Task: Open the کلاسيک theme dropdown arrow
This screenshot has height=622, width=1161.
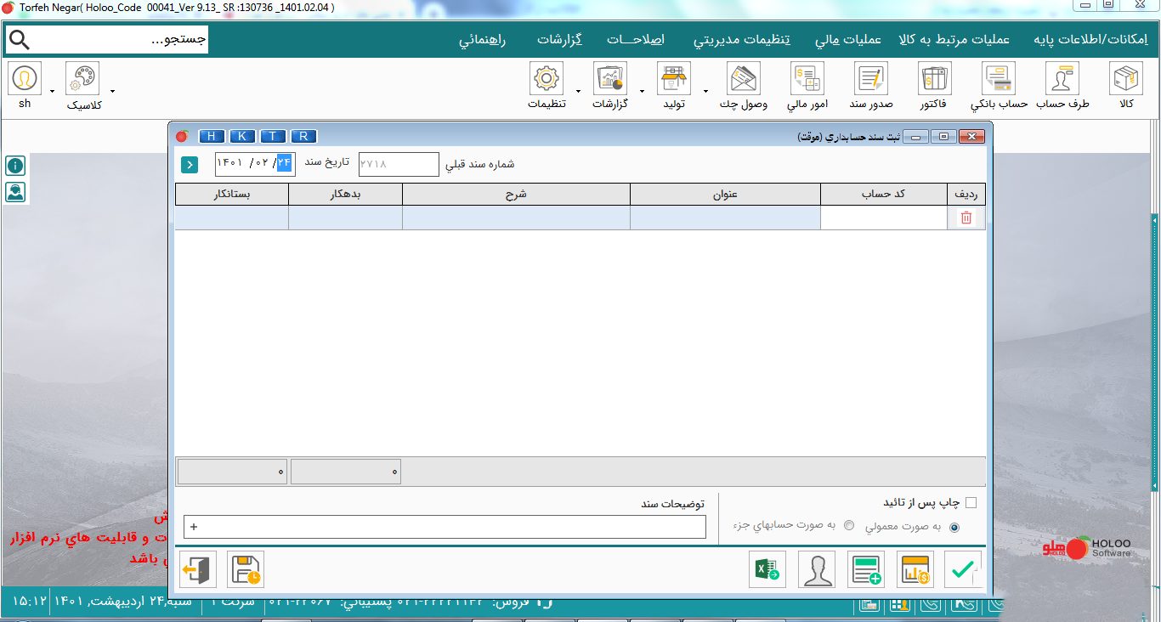Action: (112, 90)
